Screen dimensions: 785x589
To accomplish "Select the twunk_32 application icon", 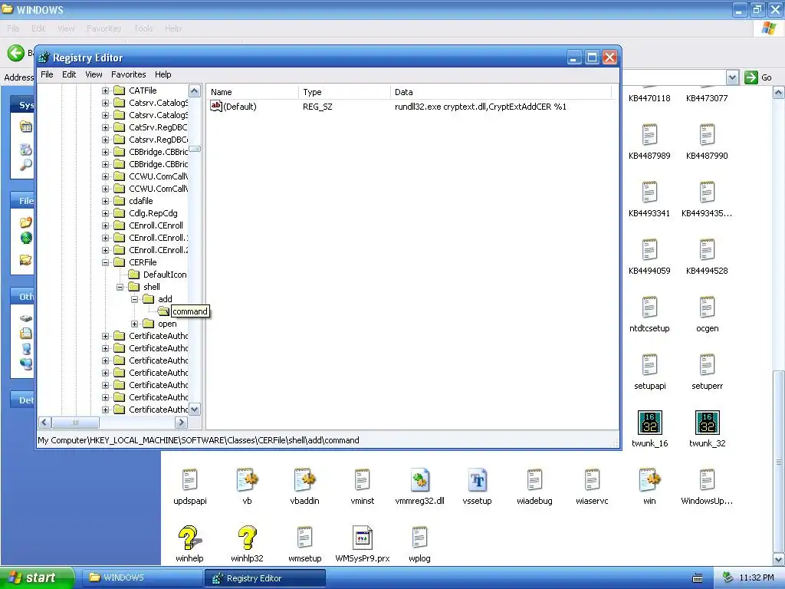I will click(708, 423).
